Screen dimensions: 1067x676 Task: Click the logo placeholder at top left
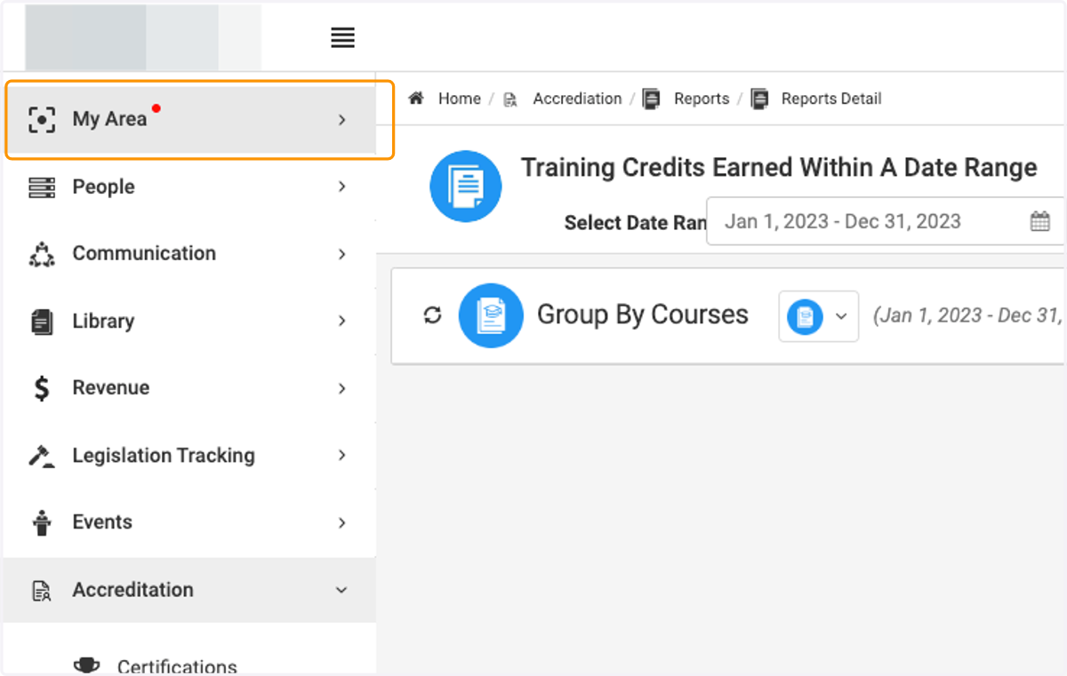click(x=142, y=37)
